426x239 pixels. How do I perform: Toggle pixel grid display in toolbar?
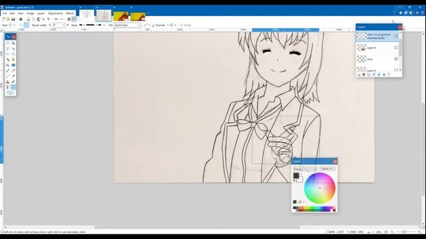[x=69, y=19]
